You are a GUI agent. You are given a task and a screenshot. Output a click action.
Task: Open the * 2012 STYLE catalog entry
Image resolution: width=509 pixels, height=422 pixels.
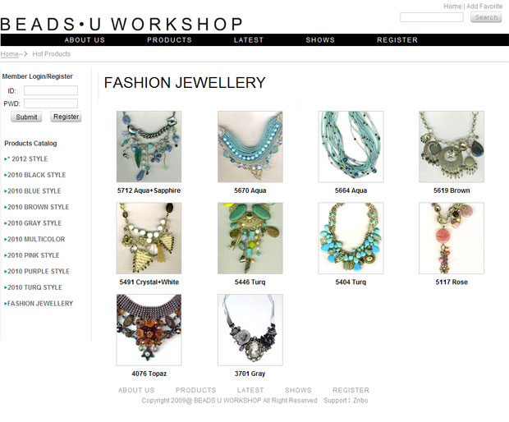[28, 158]
